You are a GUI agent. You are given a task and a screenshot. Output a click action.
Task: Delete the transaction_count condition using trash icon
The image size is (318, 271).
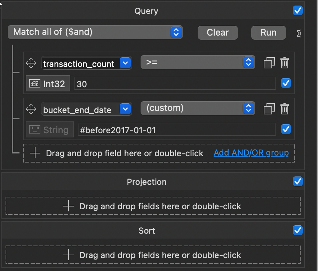coord(285,63)
